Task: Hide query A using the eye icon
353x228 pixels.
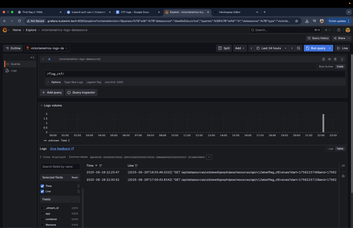Action: coord(329,59)
